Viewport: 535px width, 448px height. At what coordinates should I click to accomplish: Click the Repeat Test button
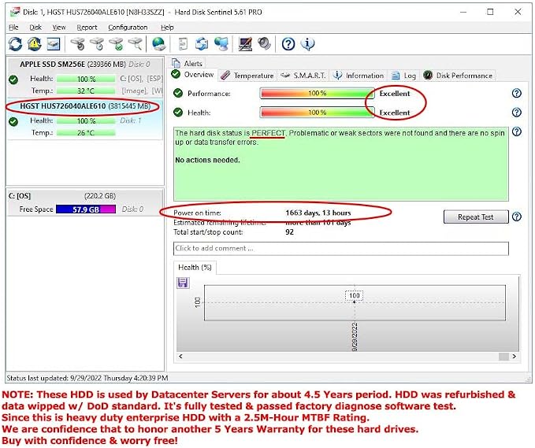coord(476,217)
